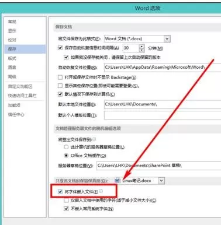Image resolution: width=221 pixels, height=225 pixels.
Task: Open the 语言 options category
Action: click(12, 68)
